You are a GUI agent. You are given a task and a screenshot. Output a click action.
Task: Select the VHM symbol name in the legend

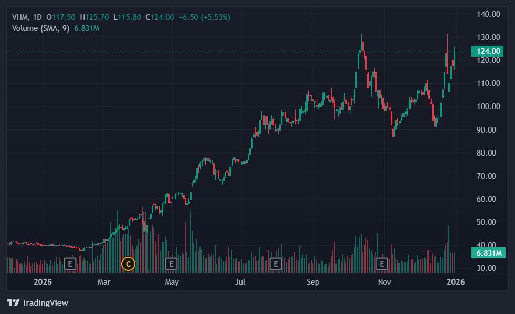[20, 17]
